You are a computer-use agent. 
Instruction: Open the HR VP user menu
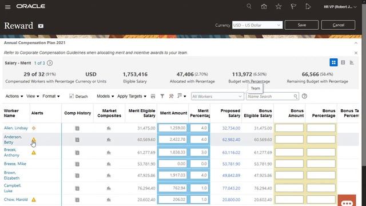[x=340, y=7]
